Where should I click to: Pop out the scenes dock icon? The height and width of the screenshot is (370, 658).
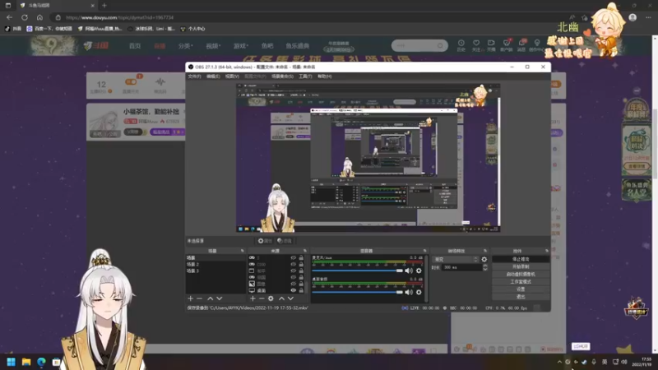click(242, 251)
